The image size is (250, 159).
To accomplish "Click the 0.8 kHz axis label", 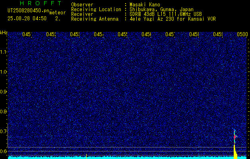I will (x=4, y=111).
